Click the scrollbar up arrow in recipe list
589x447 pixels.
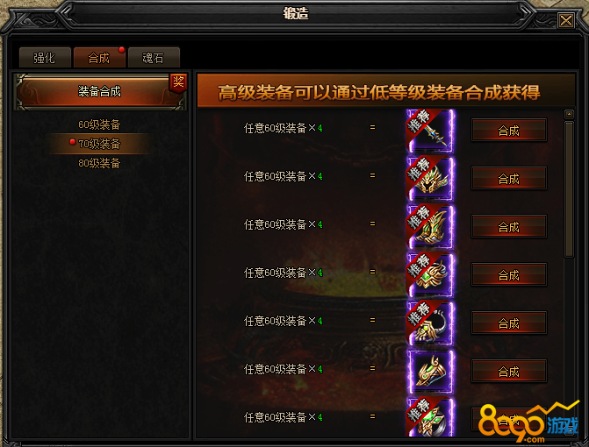pyautogui.click(x=569, y=114)
